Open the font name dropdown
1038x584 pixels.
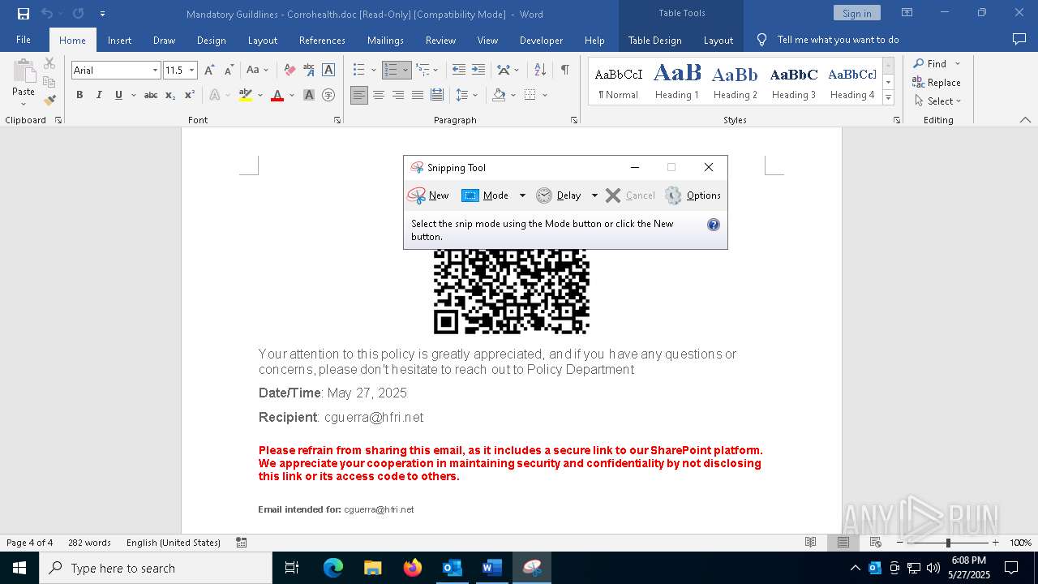(x=155, y=71)
